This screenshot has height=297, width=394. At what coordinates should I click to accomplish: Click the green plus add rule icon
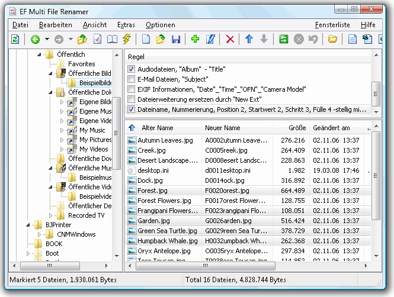(x=196, y=40)
